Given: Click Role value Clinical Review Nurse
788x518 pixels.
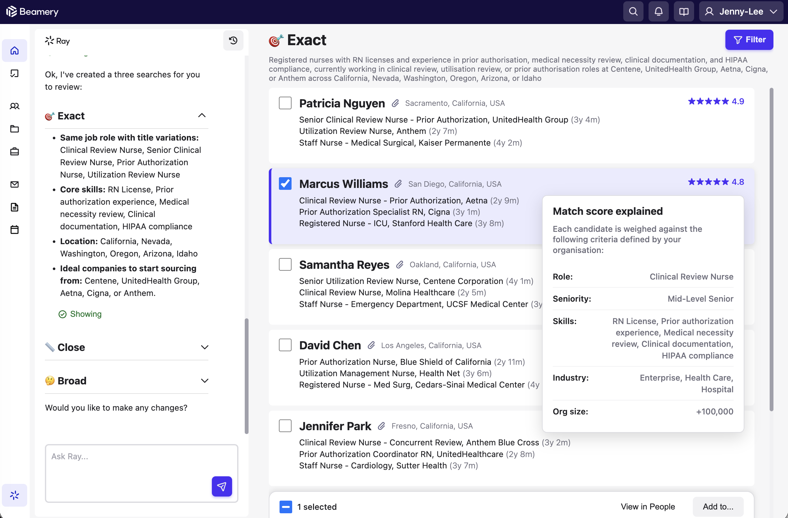Looking at the screenshot, I should pyautogui.click(x=691, y=277).
